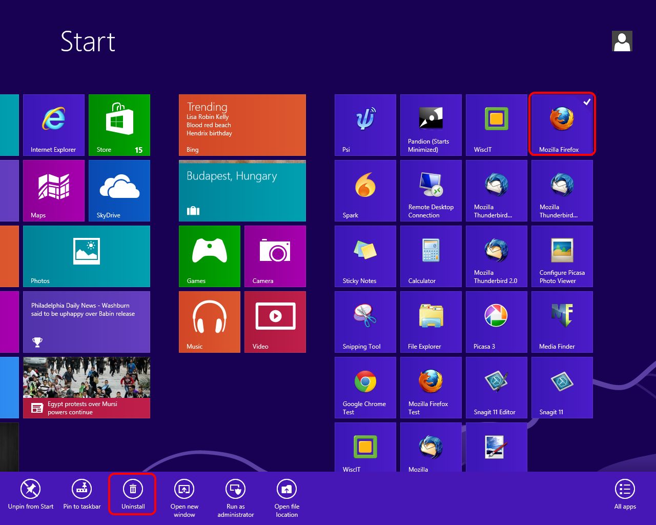656x525 pixels.
Task: Choose Run as administrator
Action: [236, 499]
